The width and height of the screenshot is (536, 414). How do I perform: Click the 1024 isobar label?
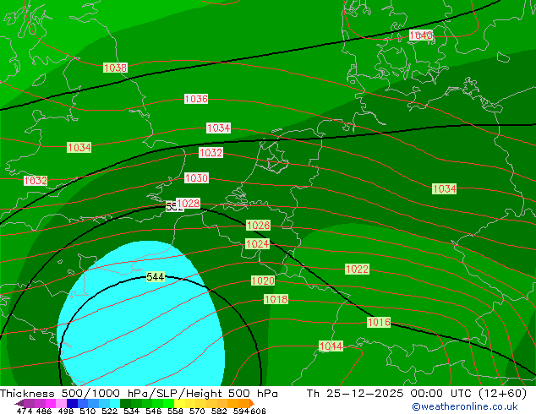257,244
